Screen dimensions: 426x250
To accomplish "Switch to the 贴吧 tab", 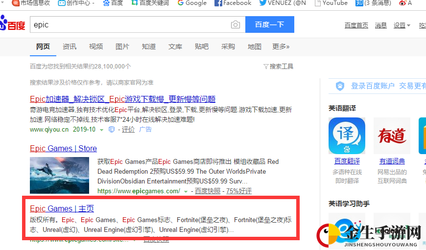I will (202, 46).
